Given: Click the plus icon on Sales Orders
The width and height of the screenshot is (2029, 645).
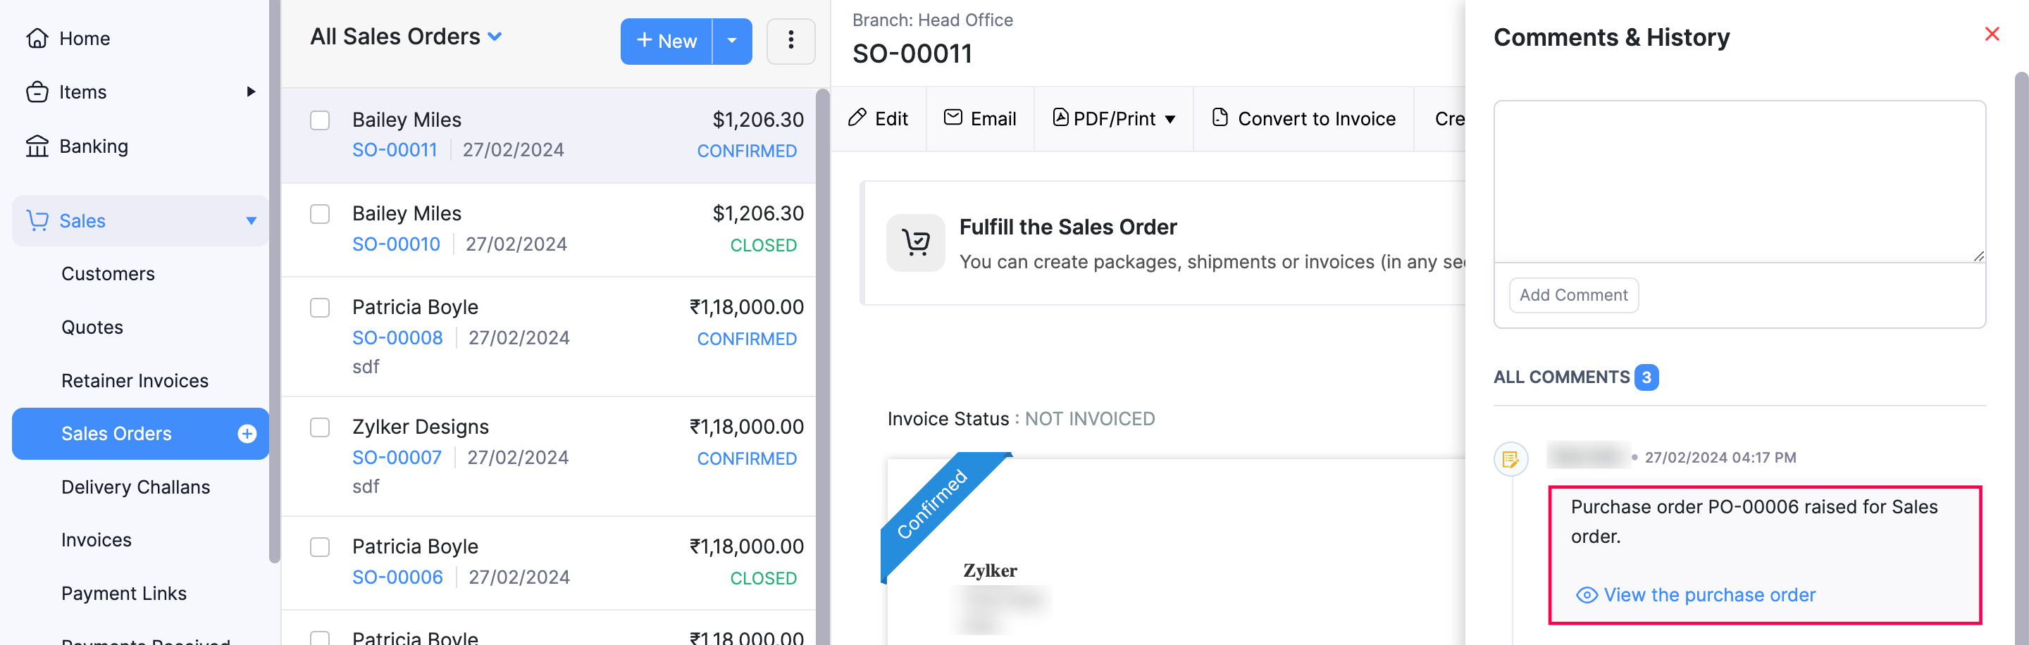Looking at the screenshot, I should pyautogui.click(x=247, y=433).
